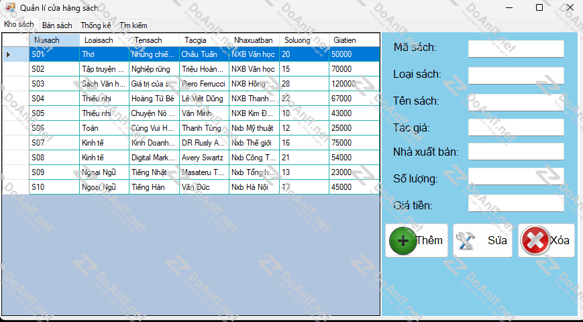Select the Nxb Hà Nội publisher cell
Viewport: 583px width, 322px height.
coord(254,187)
